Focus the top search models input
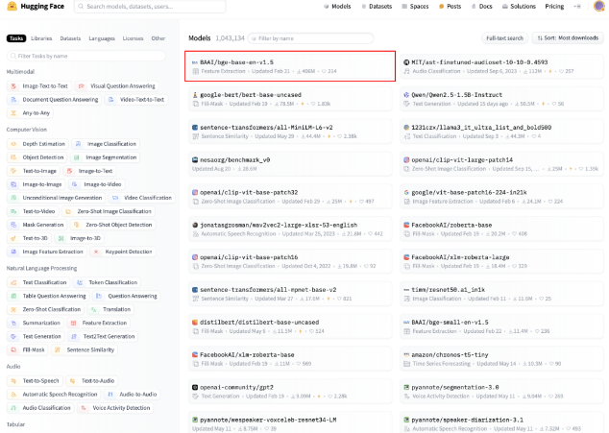Screen dimensions: 609x433 [x=154, y=6]
